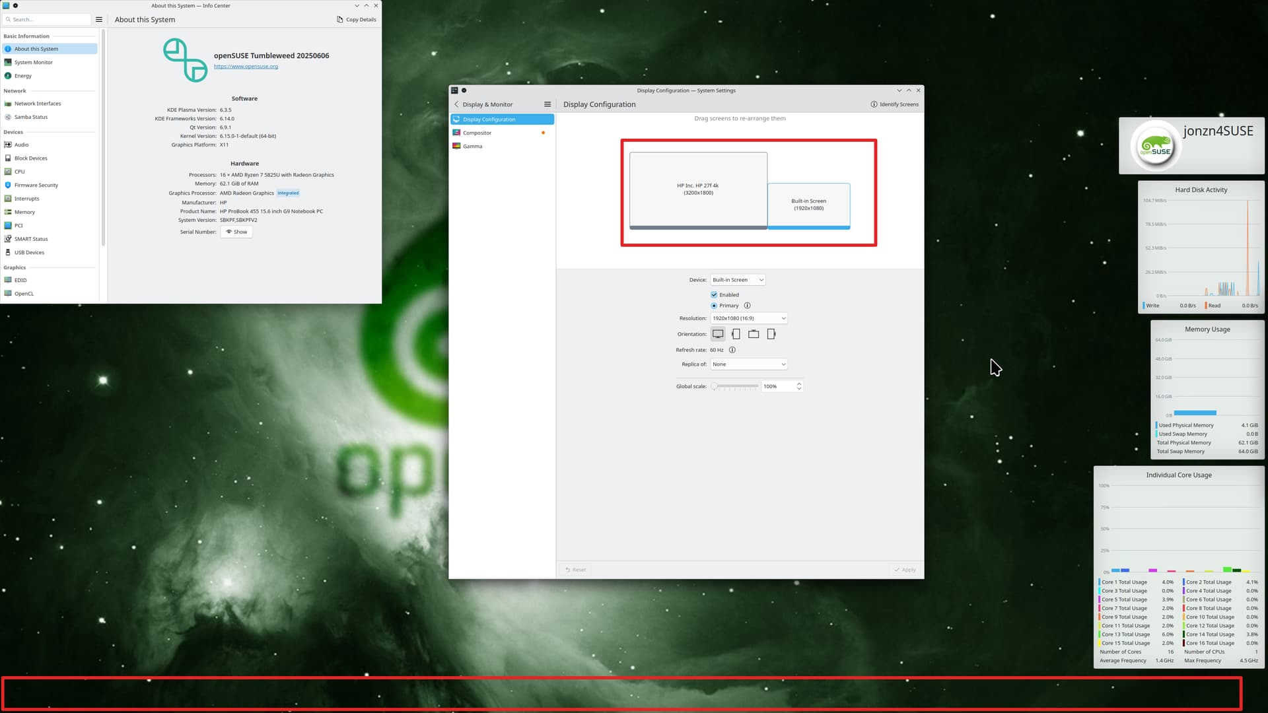Open OpenCL graphics page
The image size is (1268, 713).
[50, 294]
